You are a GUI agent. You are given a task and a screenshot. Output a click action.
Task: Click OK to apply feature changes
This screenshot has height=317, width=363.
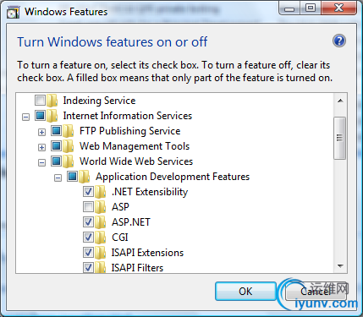[x=245, y=291]
